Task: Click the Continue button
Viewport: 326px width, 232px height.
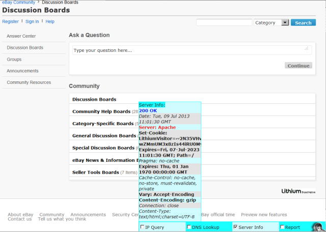Action: (x=298, y=66)
